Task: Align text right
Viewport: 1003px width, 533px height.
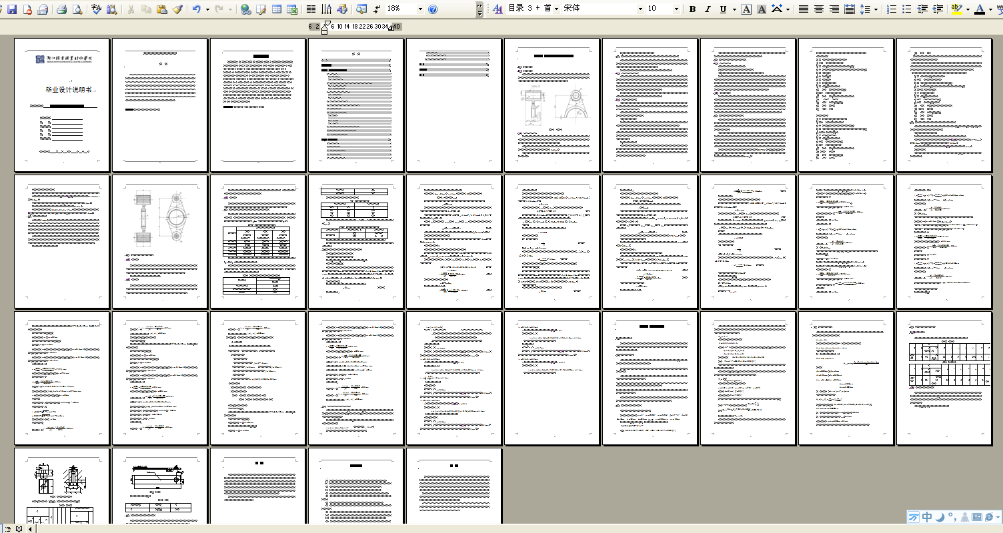Action: pyautogui.click(x=834, y=9)
